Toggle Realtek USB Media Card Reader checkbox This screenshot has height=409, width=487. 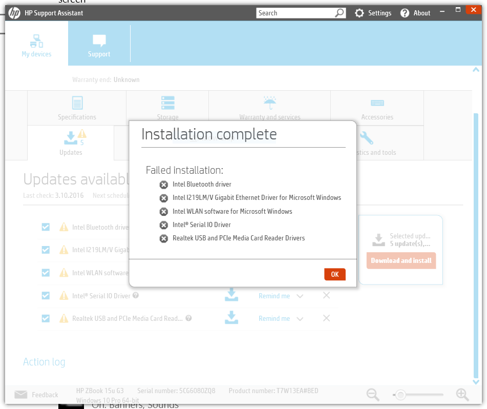pos(46,318)
